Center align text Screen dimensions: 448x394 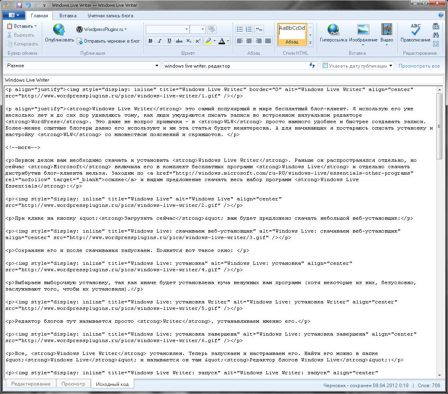(x=249, y=41)
